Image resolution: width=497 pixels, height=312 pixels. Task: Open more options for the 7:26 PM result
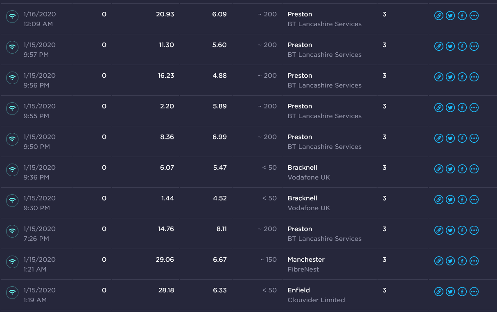[x=474, y=231]
